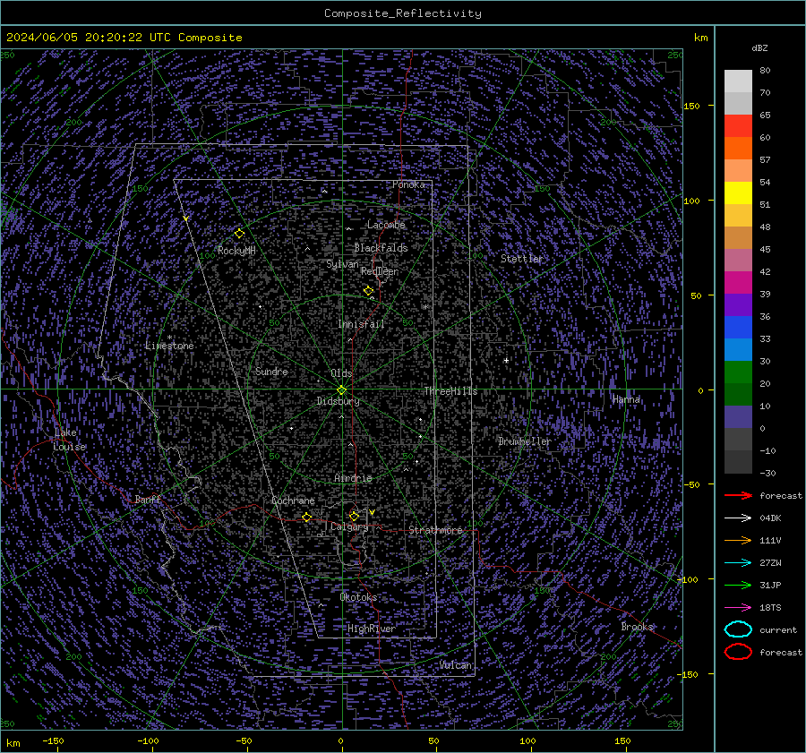
Task: Click the Lacombe city label
Action: 386,225
